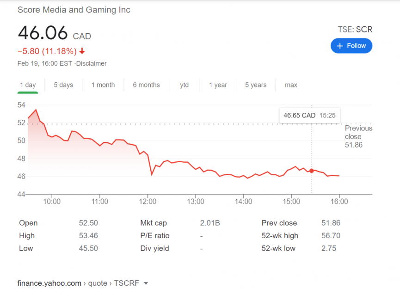Click the 10:00 axis label

pos(52,202)
